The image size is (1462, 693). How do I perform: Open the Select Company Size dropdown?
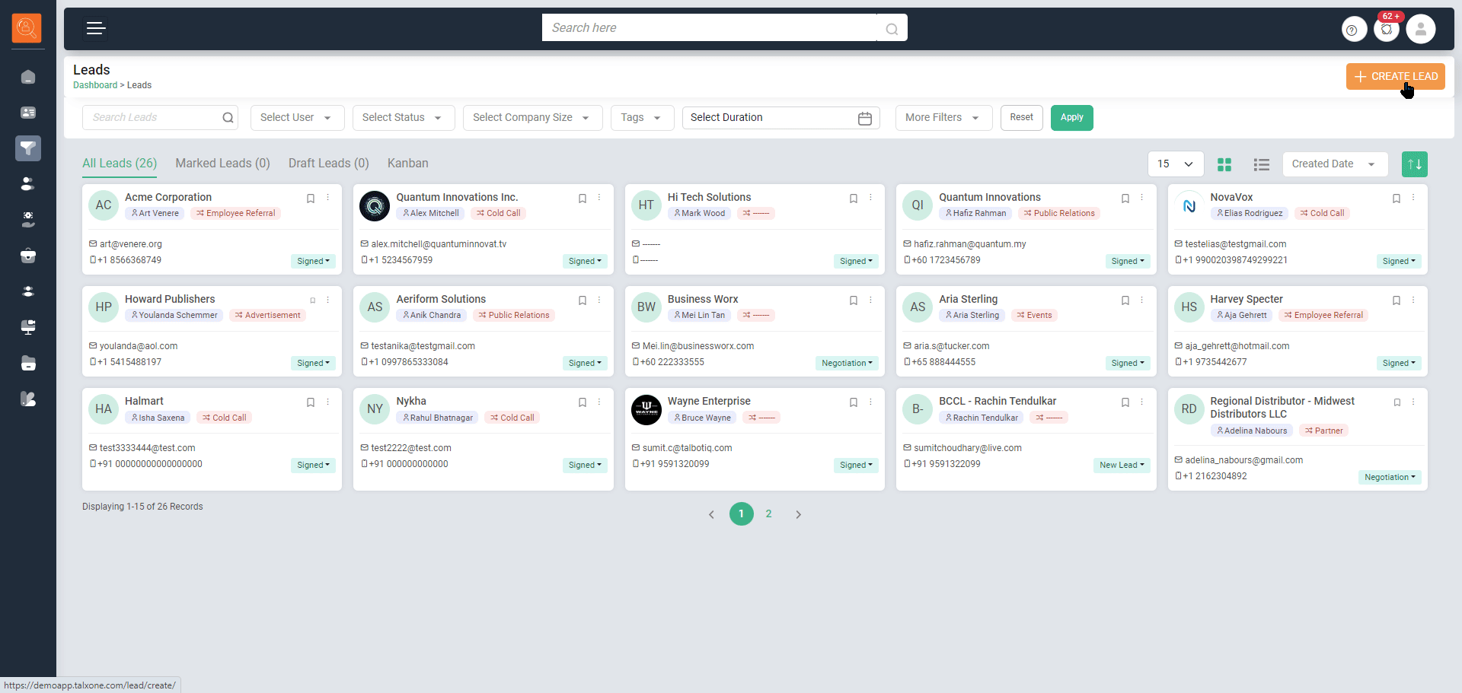tap(531, 118)
